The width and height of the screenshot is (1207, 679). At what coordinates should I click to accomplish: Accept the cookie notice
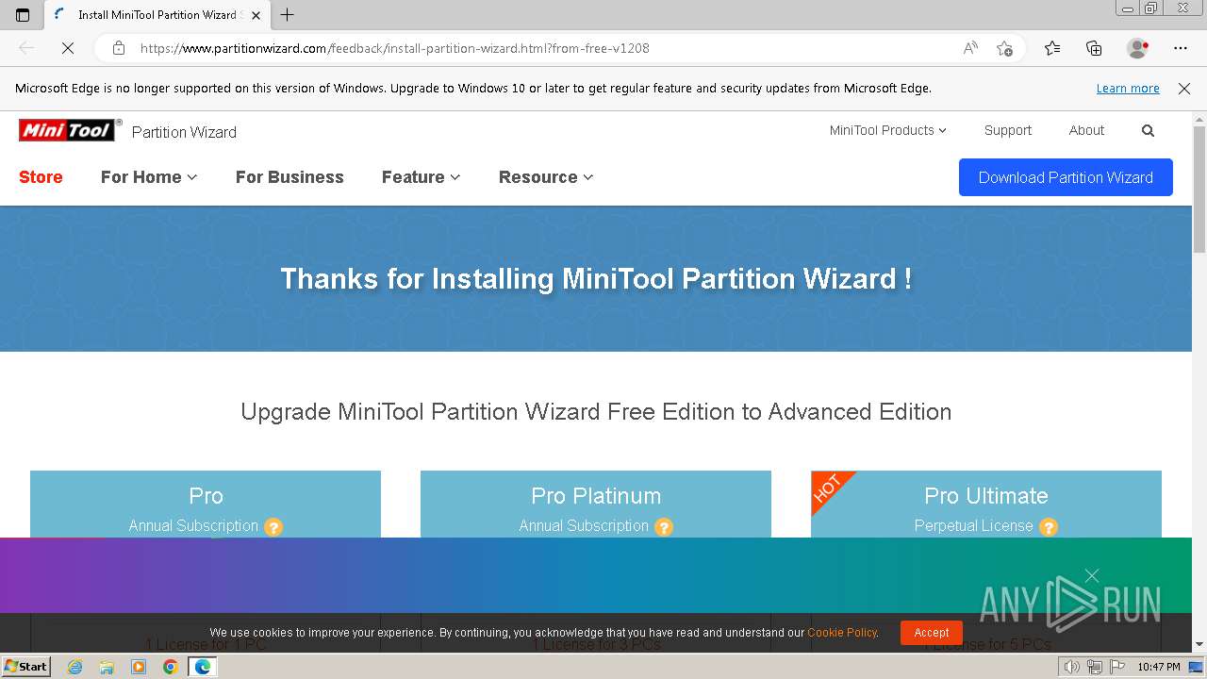click(x=931, y=633)
